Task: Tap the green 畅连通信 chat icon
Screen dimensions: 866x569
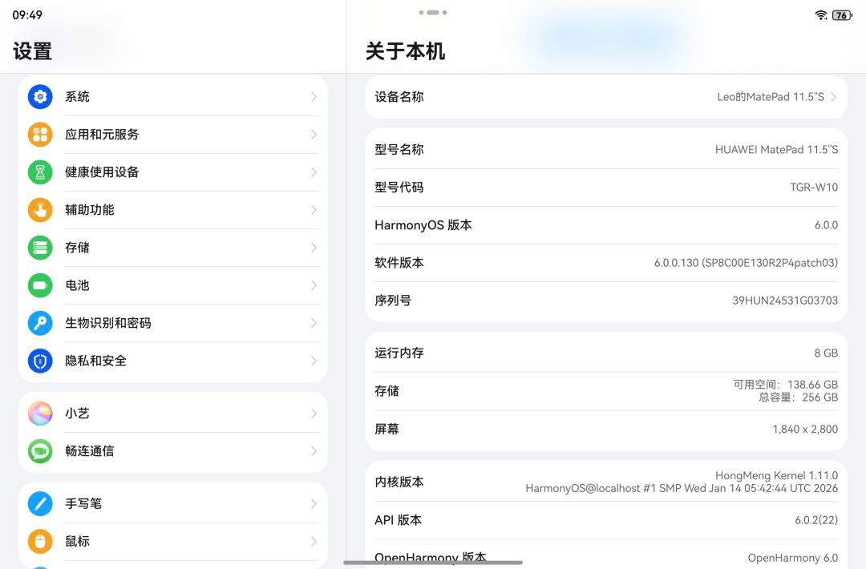Action: click(40, 451)
